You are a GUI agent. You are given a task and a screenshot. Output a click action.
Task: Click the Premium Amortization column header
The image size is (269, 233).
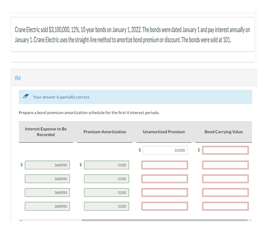105,132
